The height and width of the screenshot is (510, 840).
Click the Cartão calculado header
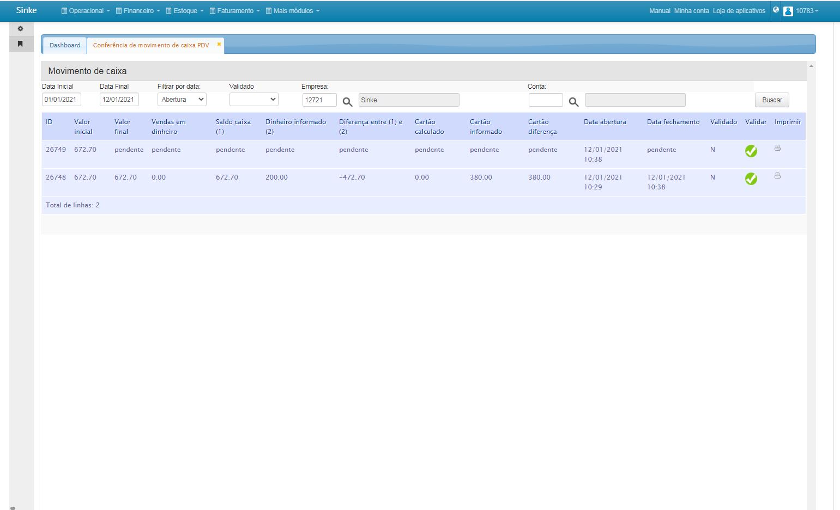430,127
